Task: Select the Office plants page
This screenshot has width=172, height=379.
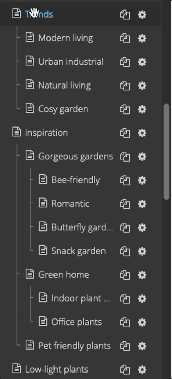Action: click(77, 322)
